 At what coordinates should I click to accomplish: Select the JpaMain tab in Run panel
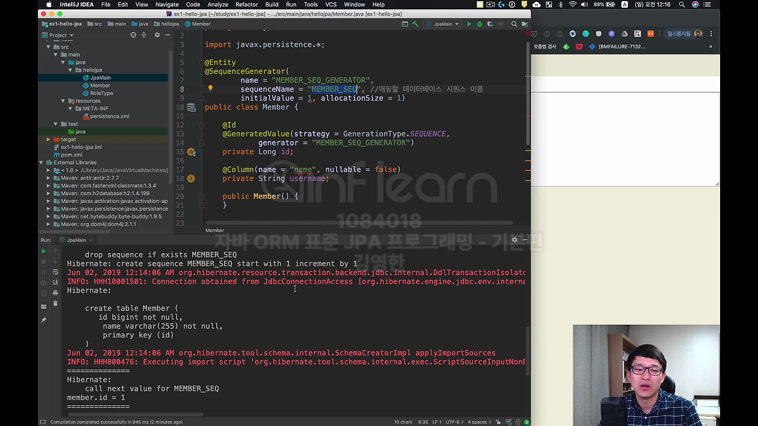click(x=76, y=240)
